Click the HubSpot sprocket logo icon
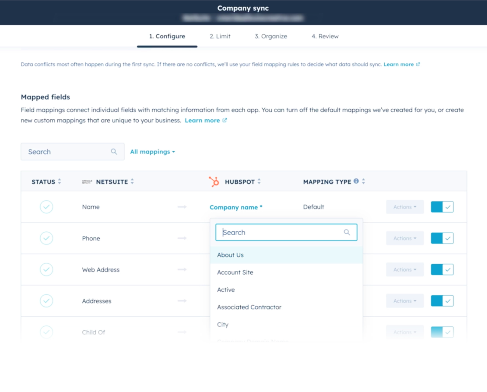This screenshot has height=392, width=487. click(x=214, y=182)
